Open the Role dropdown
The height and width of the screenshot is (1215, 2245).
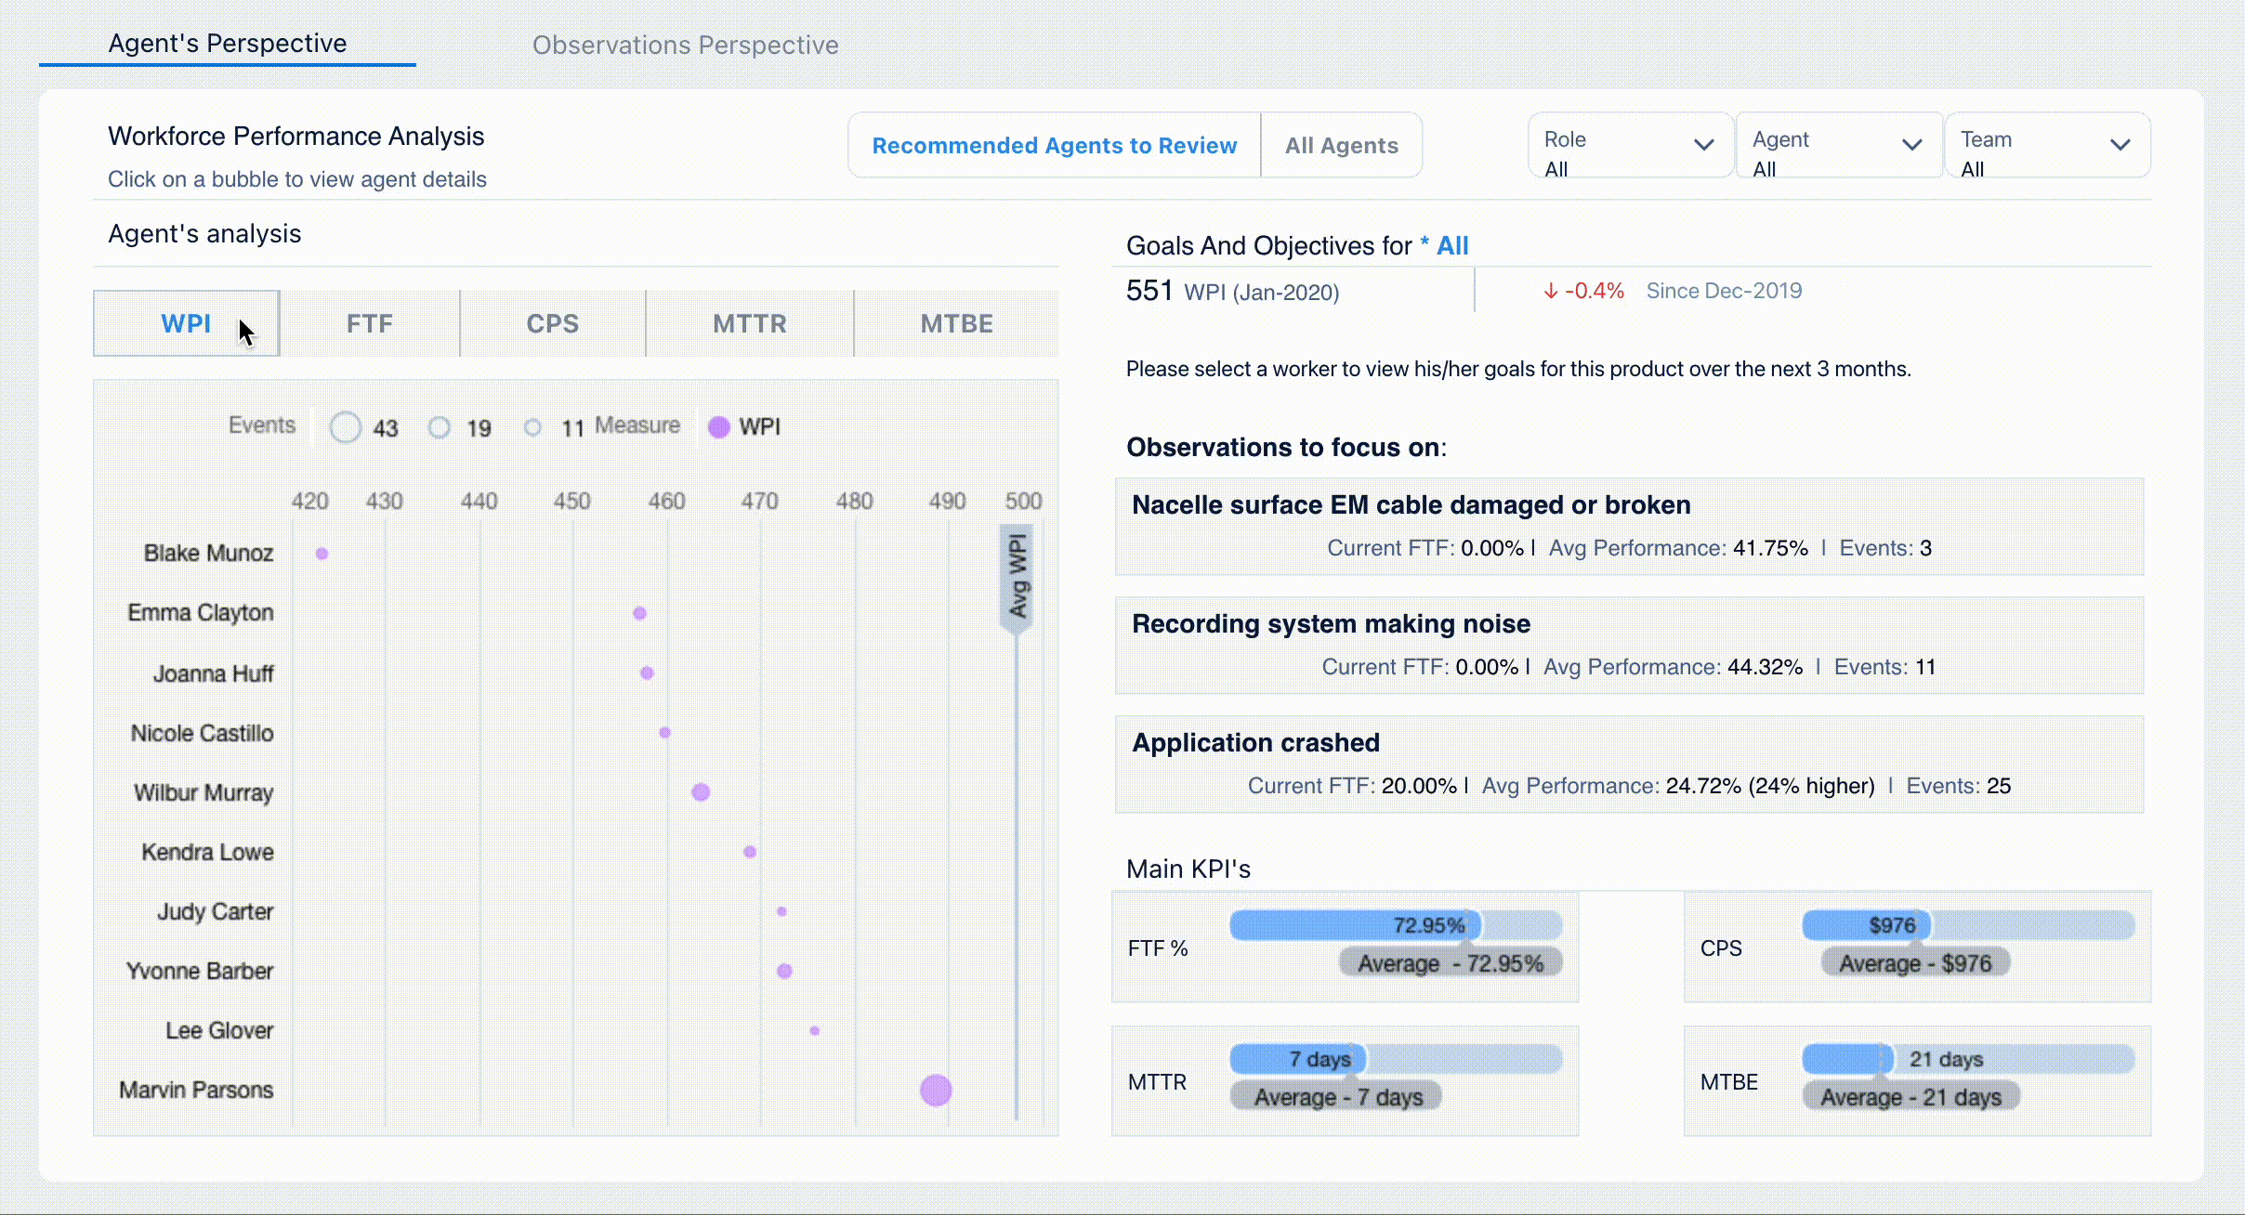1630,145
